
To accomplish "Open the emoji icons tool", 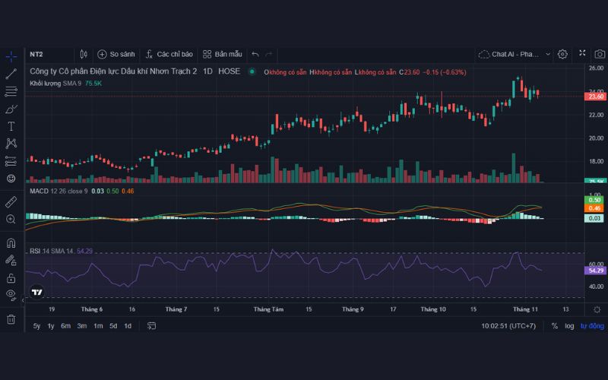I will click(x=11, y=178).
